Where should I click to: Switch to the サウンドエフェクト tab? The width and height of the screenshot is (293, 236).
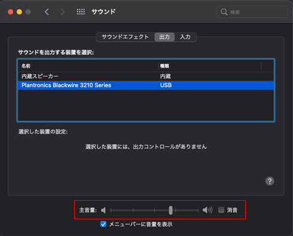coord(125,37)
